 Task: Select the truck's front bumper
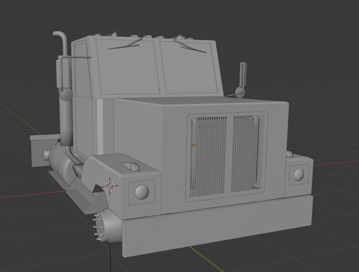(x=218, y=226)
